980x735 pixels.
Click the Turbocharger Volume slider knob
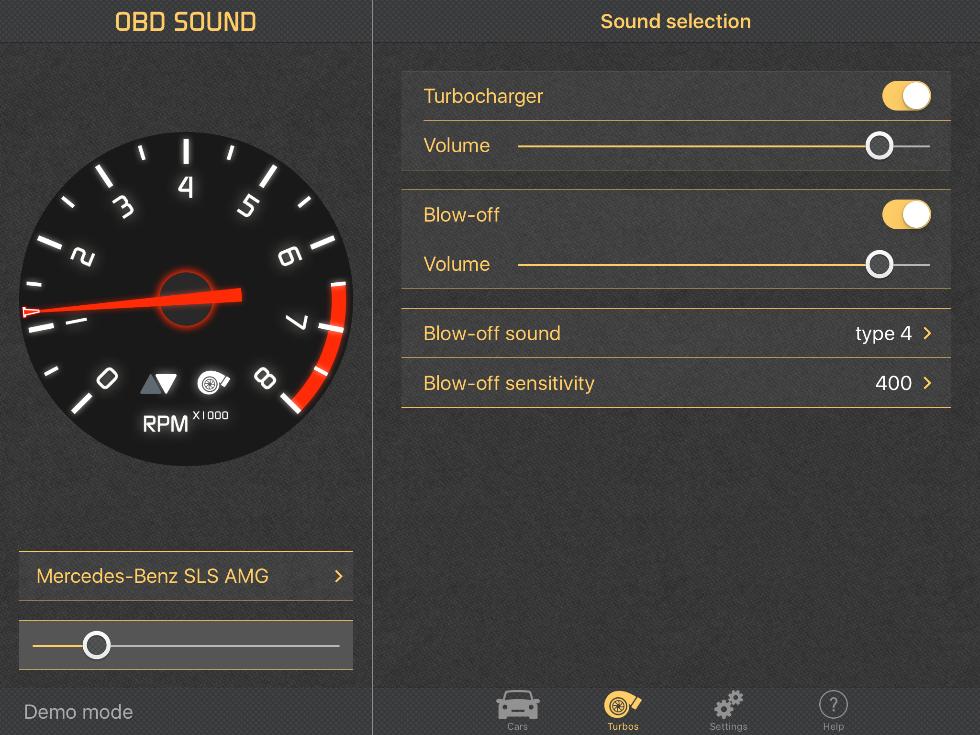click(879, 146)
